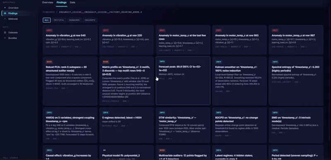
Task: Switch to the Findings top tab
Action: (x=61, y=2)
